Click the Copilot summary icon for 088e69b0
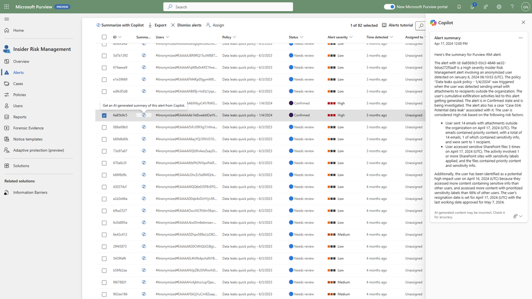Image resolution: width=532 pixels, height=299 pixels. coord(144,127)
